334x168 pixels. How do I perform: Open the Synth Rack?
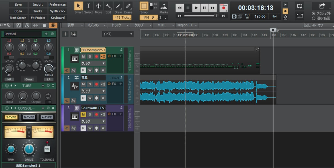tap(57, 11)
